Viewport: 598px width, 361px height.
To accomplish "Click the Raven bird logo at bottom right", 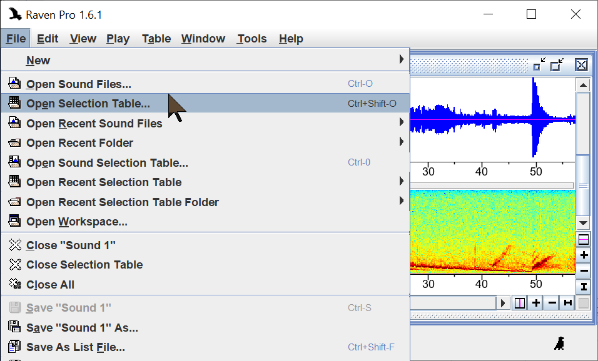I will coord(559,344).
